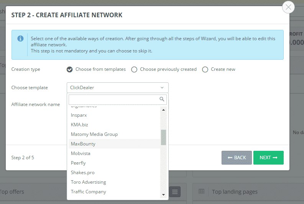This screenshot has height=204, width=304.
Task: Focus the template search input field
Action: 113,100
